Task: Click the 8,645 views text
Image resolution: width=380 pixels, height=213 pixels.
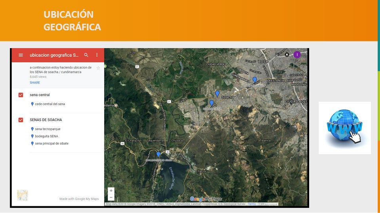Action: pos(38,77)
